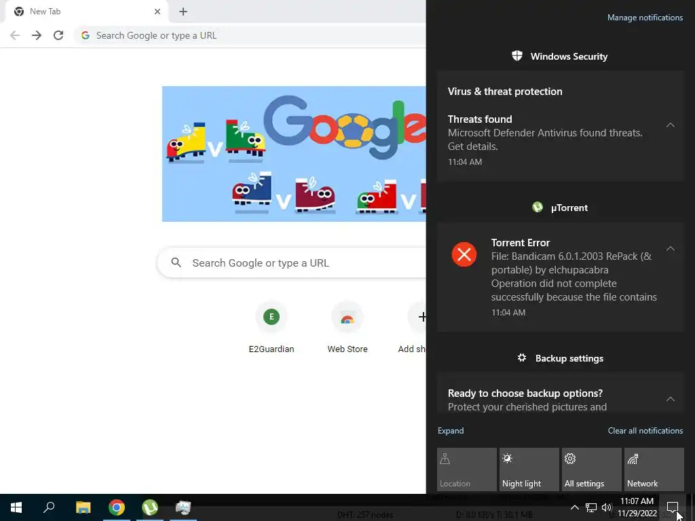Go forward in Chrome
This screenshot has height=521, width=695.
37,35
